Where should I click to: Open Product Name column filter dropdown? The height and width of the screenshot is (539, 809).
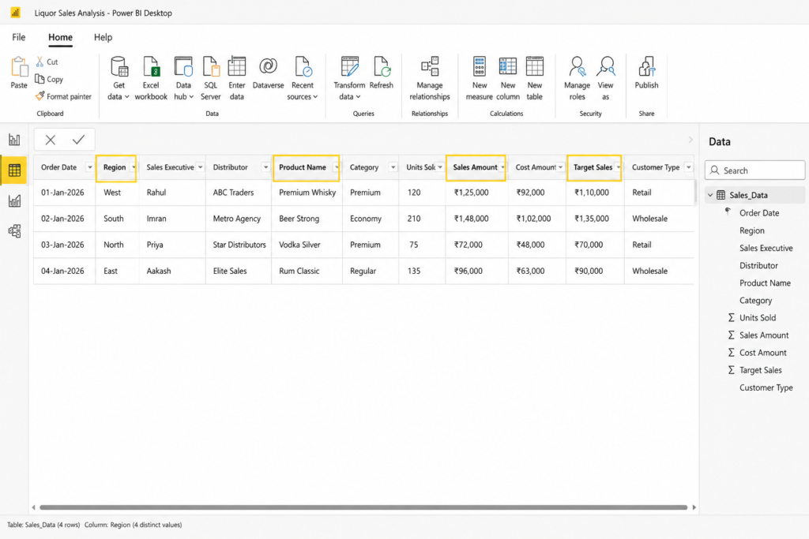337,167
